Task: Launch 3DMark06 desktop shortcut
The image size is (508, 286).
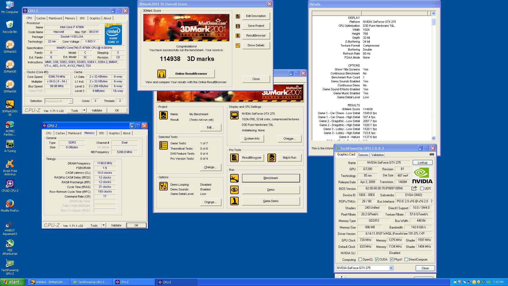Action: coord(10,86)
